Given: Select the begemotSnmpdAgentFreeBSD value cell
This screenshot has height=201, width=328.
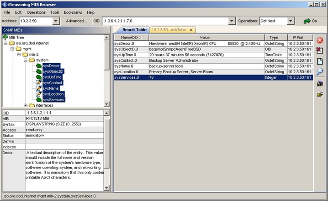Looking at the screenshot, I should click(206, 49).
